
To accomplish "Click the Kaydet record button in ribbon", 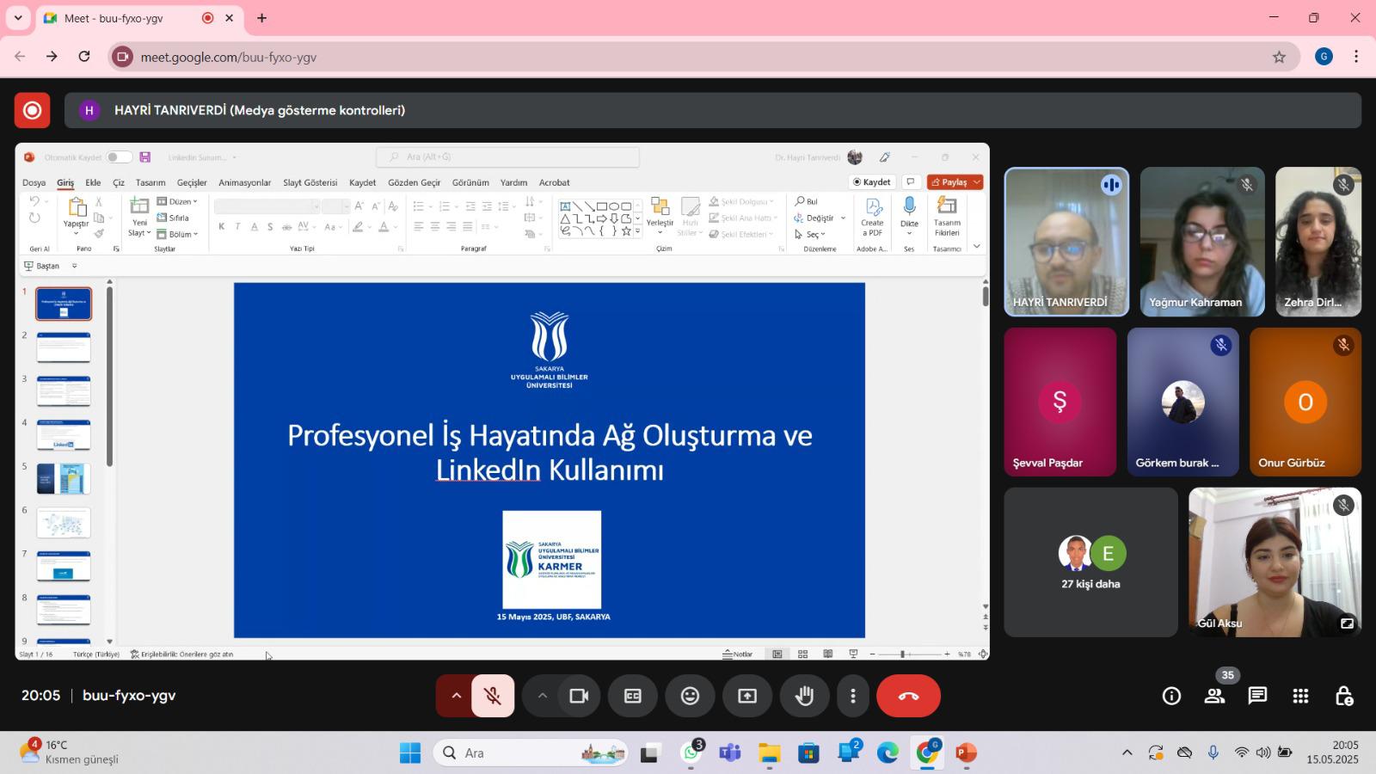I will 872,182.
